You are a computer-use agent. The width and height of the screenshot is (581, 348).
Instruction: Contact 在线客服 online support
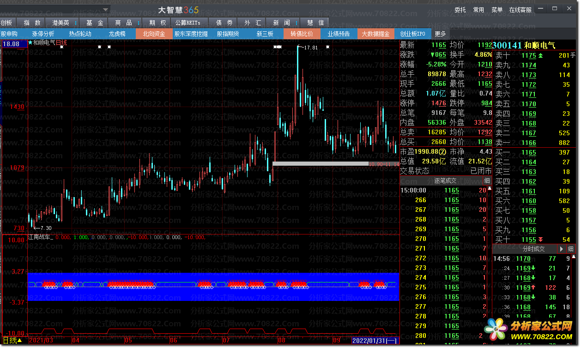point(520,10)
